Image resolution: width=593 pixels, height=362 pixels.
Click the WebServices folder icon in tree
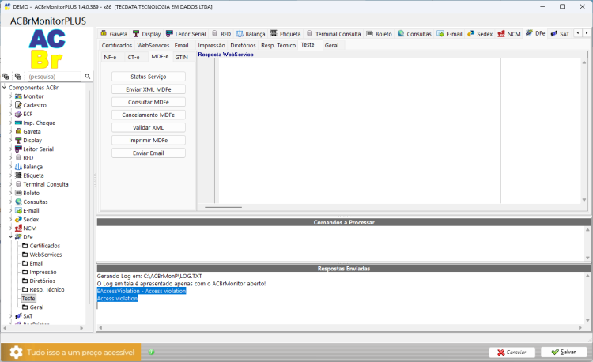coord(25,255)
